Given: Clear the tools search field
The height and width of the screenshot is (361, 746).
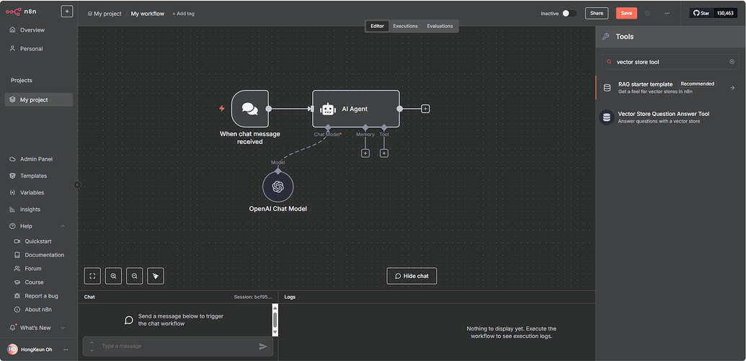Looking at the screenshot, I should [x=732, y=62].
